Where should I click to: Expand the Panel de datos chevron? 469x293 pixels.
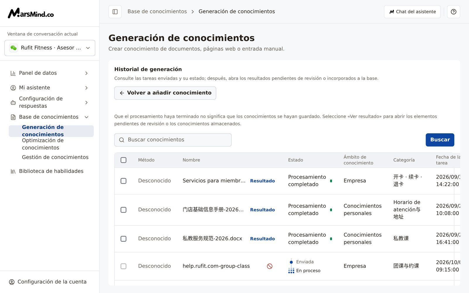pyautogui.click(x=86, y=73)
